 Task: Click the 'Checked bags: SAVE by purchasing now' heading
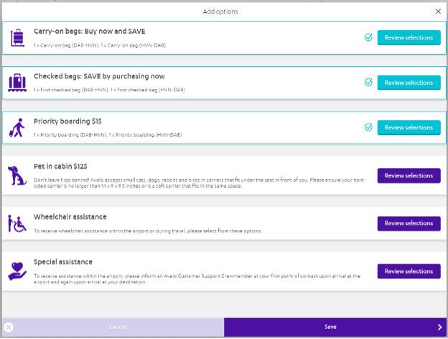click(99, 76)
